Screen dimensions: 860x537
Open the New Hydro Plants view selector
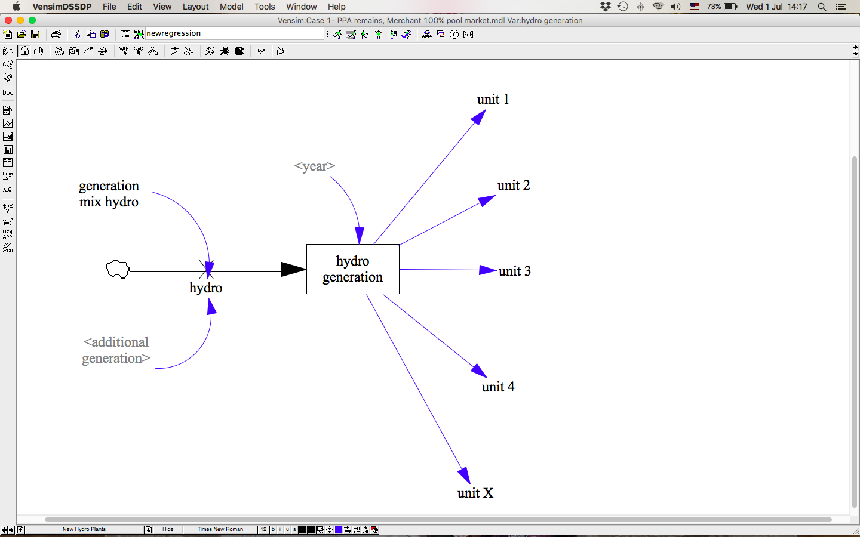point(84,529)
